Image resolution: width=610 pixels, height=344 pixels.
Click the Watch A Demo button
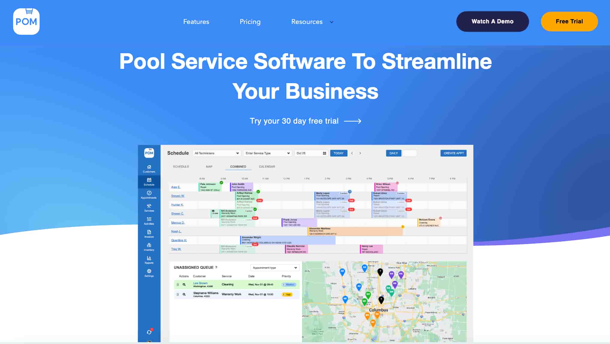click(492, 22)
